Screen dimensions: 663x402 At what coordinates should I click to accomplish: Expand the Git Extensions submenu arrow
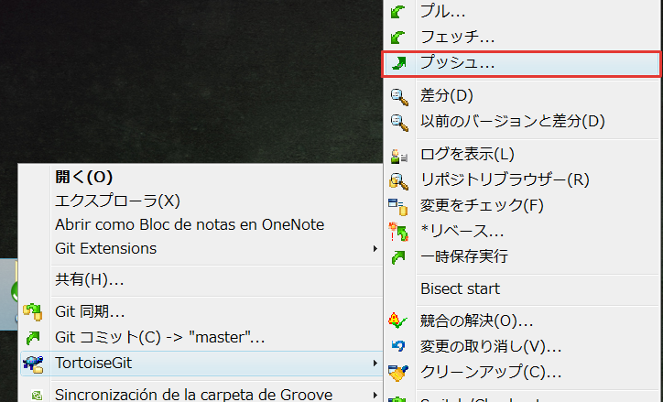[375, 248]
